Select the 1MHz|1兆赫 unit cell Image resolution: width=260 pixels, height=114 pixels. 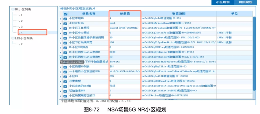[x=235, y=42]
